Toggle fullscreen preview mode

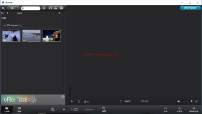coord(196,101)
